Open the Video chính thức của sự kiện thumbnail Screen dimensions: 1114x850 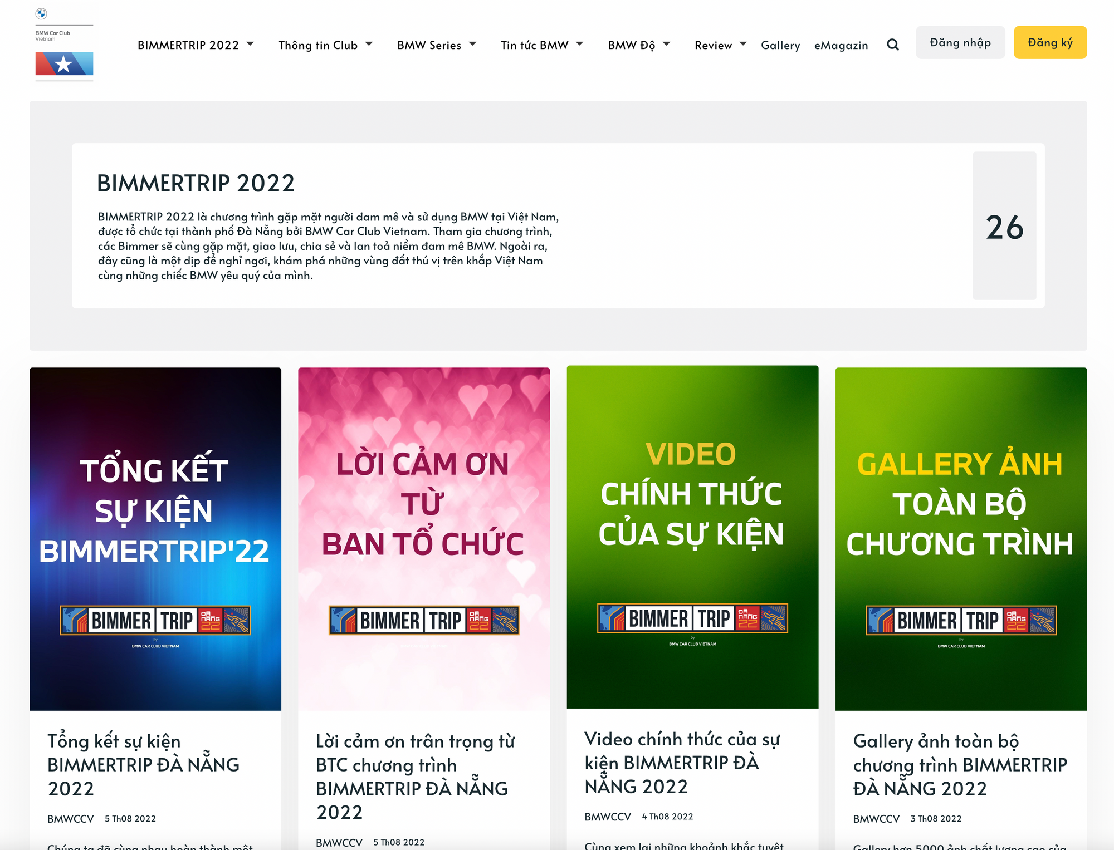[692, 537]
